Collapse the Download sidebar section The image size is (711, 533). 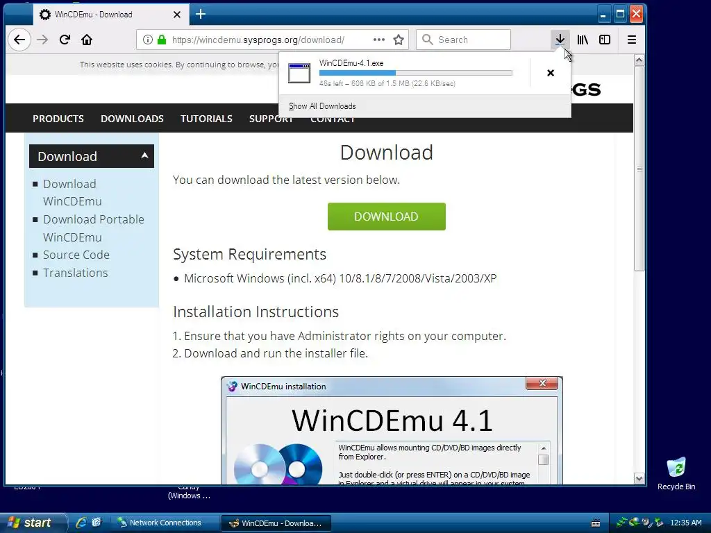[x=92, y=156]
